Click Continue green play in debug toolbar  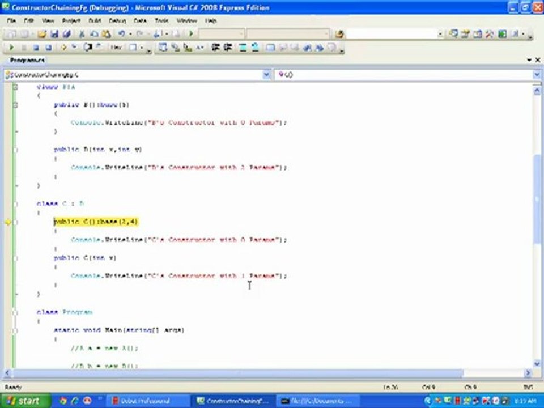coord(11,48)
